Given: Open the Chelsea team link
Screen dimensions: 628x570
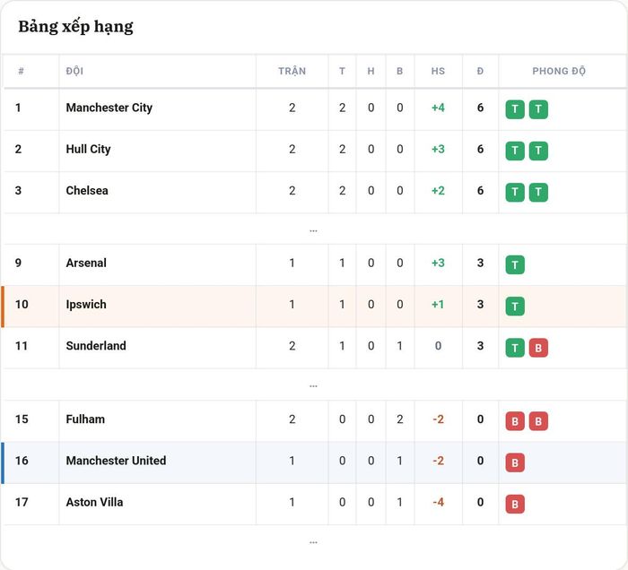Looking at the screenshot, I should 87,190.
